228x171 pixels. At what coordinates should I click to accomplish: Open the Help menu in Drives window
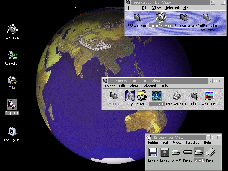pyautogui.click(x=207, y=142)
